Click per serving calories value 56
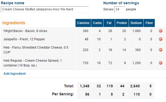The height and width of the screenshot is (102, 166). 87,94
